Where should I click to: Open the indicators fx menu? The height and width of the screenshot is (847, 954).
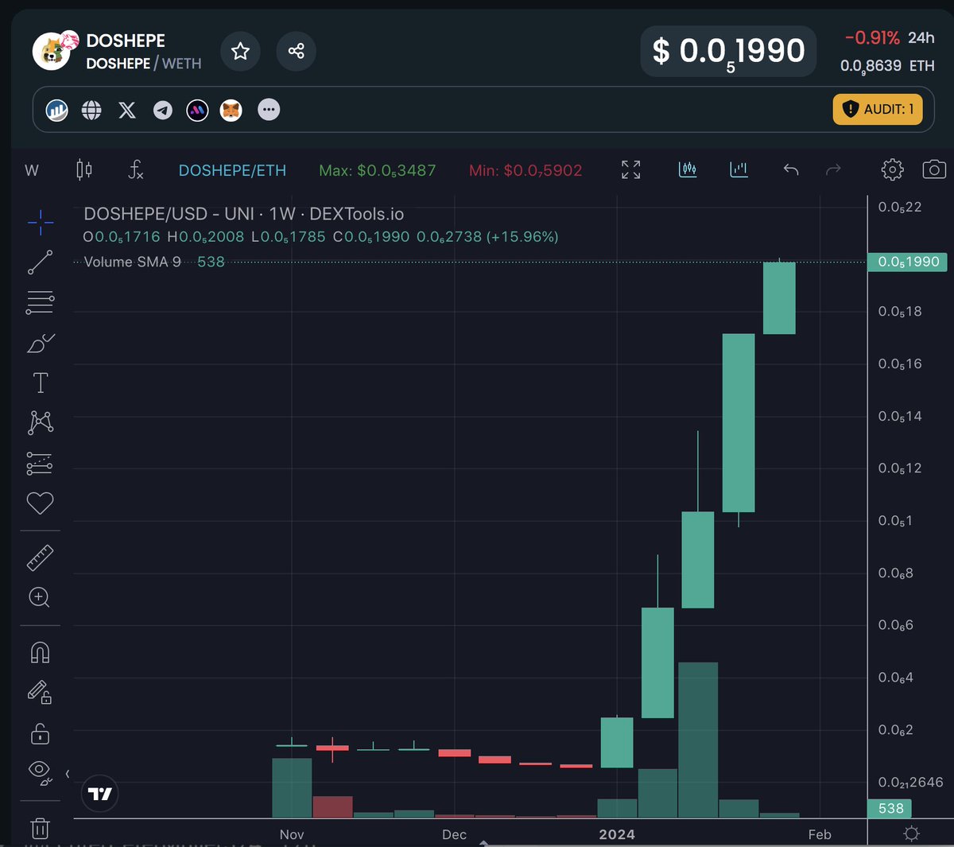click(136, 169)
